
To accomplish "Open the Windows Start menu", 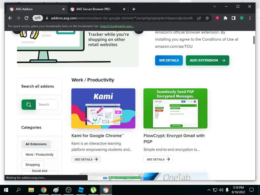I will click(6, 190).
